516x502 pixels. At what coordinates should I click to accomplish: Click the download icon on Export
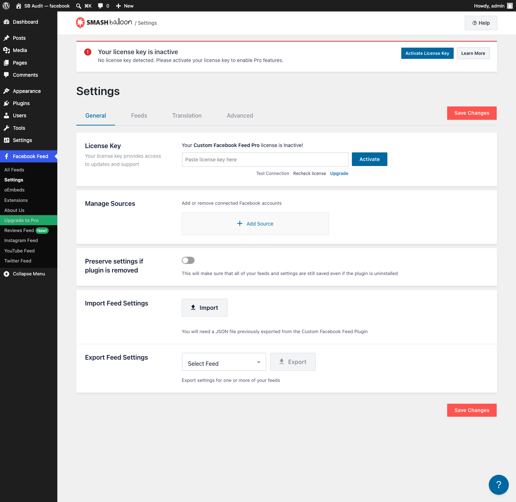[282, 361]
